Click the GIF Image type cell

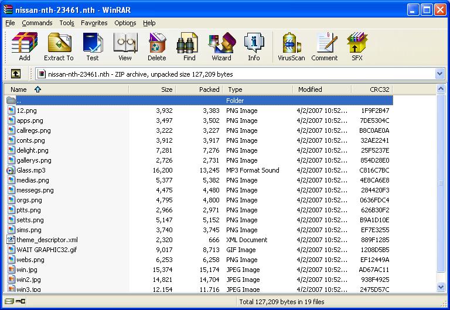(241, 250)
